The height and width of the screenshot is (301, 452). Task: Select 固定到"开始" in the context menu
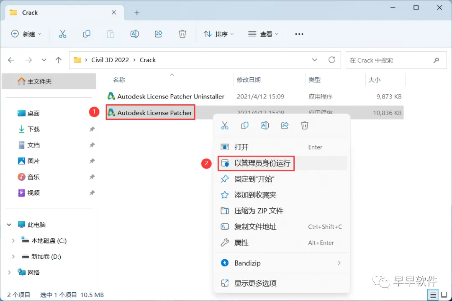[x=282, y=179]
